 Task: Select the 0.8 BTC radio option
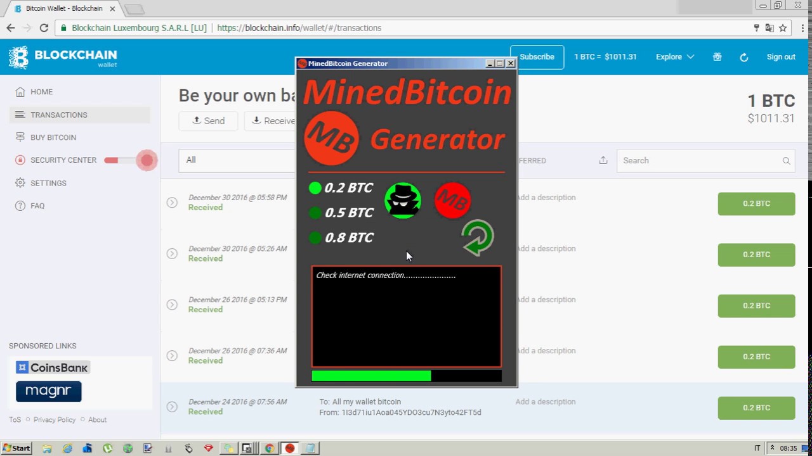coord(315,237)
